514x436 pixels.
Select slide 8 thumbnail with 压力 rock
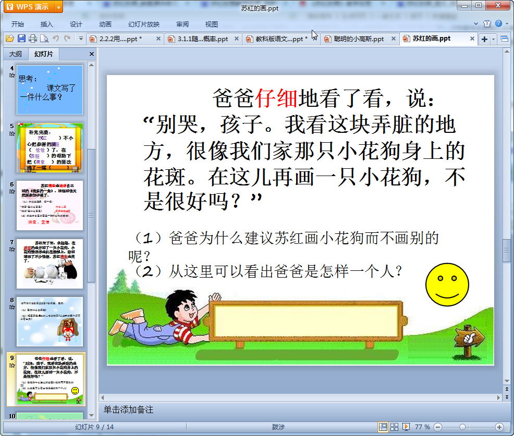50,322
